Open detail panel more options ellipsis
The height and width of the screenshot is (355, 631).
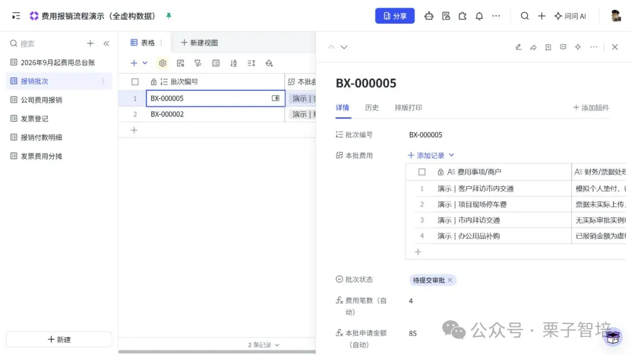pyautogui.click(x=594, y=47)
